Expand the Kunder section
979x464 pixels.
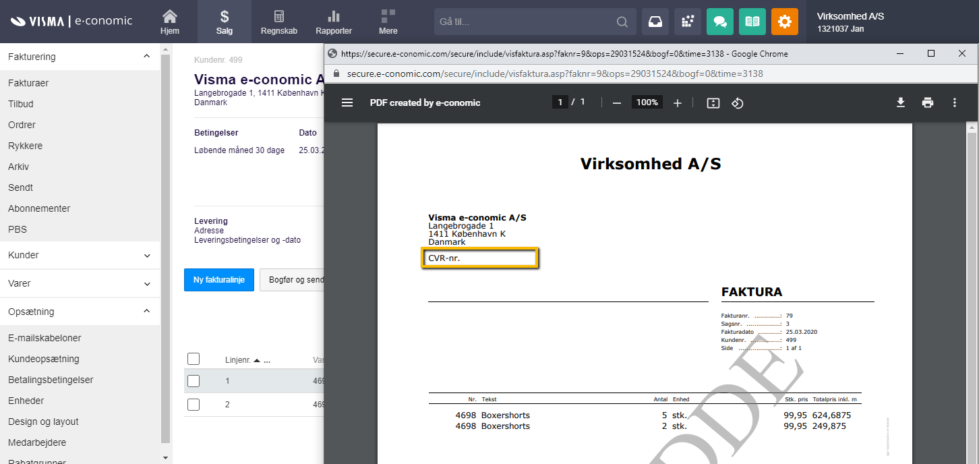pyautogui.click(x=80, y=255)
